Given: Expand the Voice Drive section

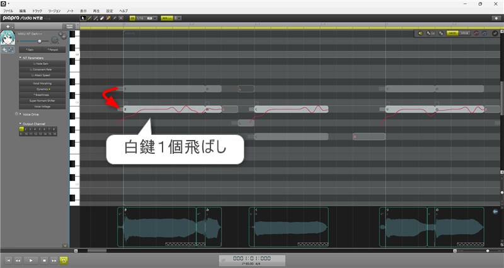Looking at the screenshot, I should tap(21, 114).
